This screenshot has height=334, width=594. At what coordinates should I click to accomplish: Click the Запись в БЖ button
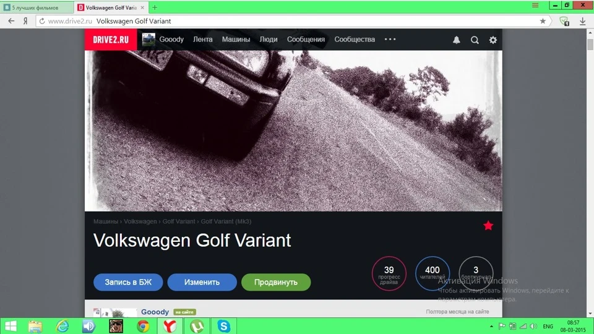pyautogui.click(x=128, y=282)
